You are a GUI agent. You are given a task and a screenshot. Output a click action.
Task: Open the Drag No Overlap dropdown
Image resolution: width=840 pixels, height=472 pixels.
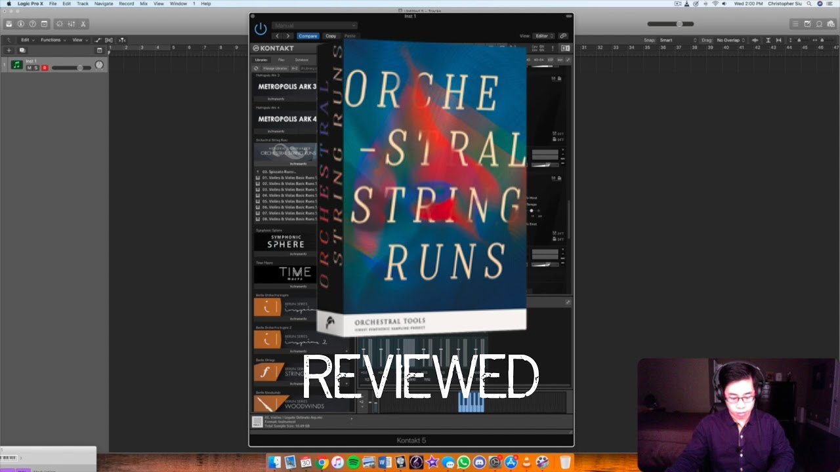730,40
